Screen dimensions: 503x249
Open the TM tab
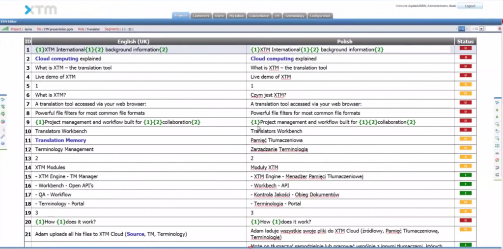(277, 16)
